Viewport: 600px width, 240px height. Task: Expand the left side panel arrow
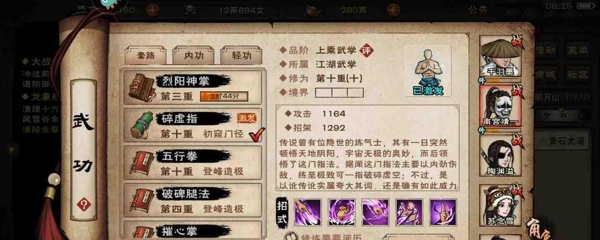coord(12,149)
